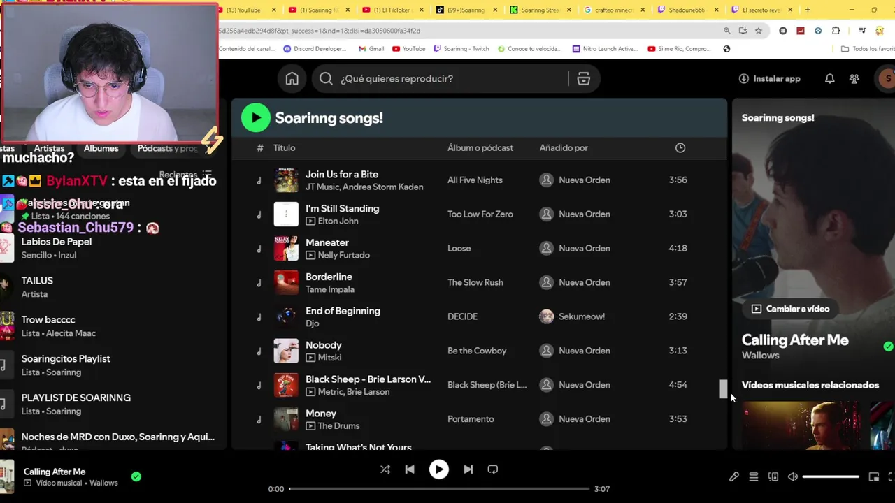The height and width of the screenshot is (503, 895).
Task: Mute audio with the speaker icon
Action: click(793, 476)
